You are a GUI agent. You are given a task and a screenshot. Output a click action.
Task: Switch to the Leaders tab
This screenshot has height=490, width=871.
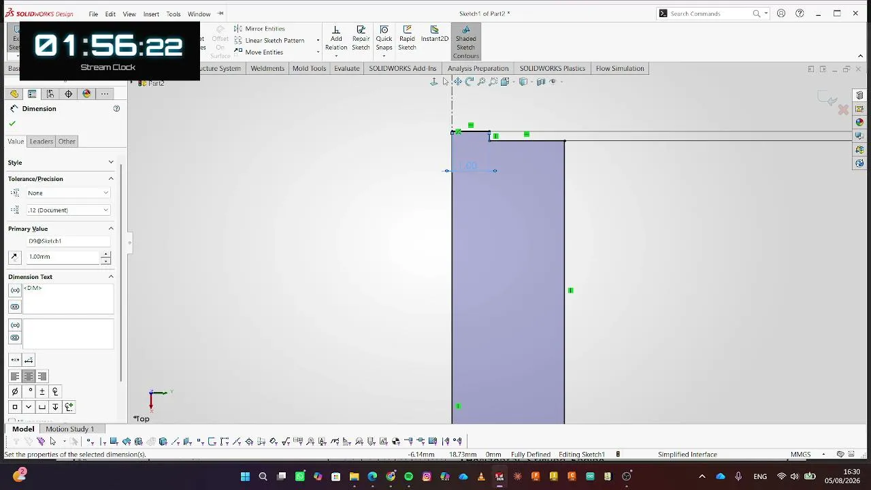(x=41, y=141)
